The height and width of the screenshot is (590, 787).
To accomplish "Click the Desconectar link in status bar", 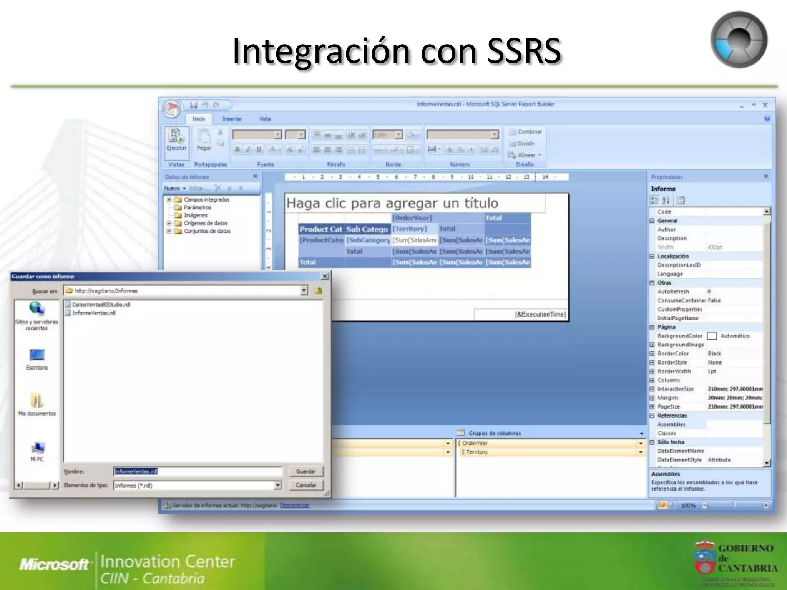I will (295, 505).
